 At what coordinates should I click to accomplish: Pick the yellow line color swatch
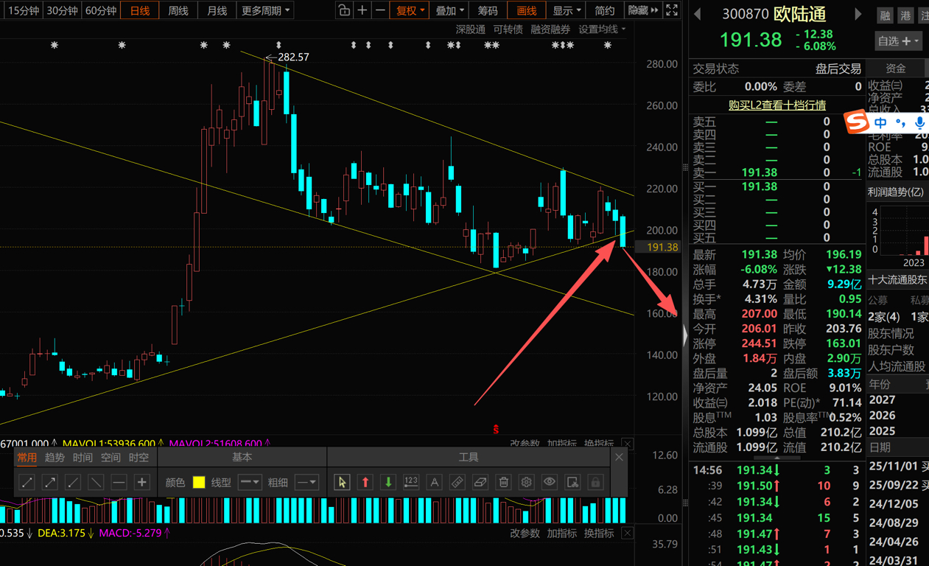coord(199,483)
